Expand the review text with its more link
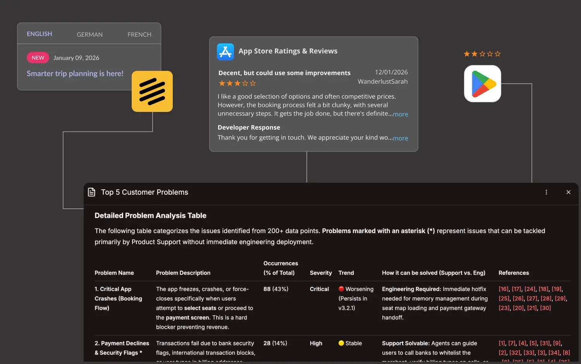The height and width of the screenshot is (364, 581). [401, 114]
